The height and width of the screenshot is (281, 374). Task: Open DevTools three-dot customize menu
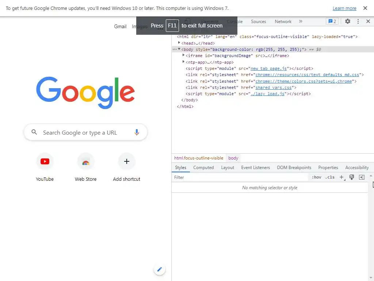[358, 21]
